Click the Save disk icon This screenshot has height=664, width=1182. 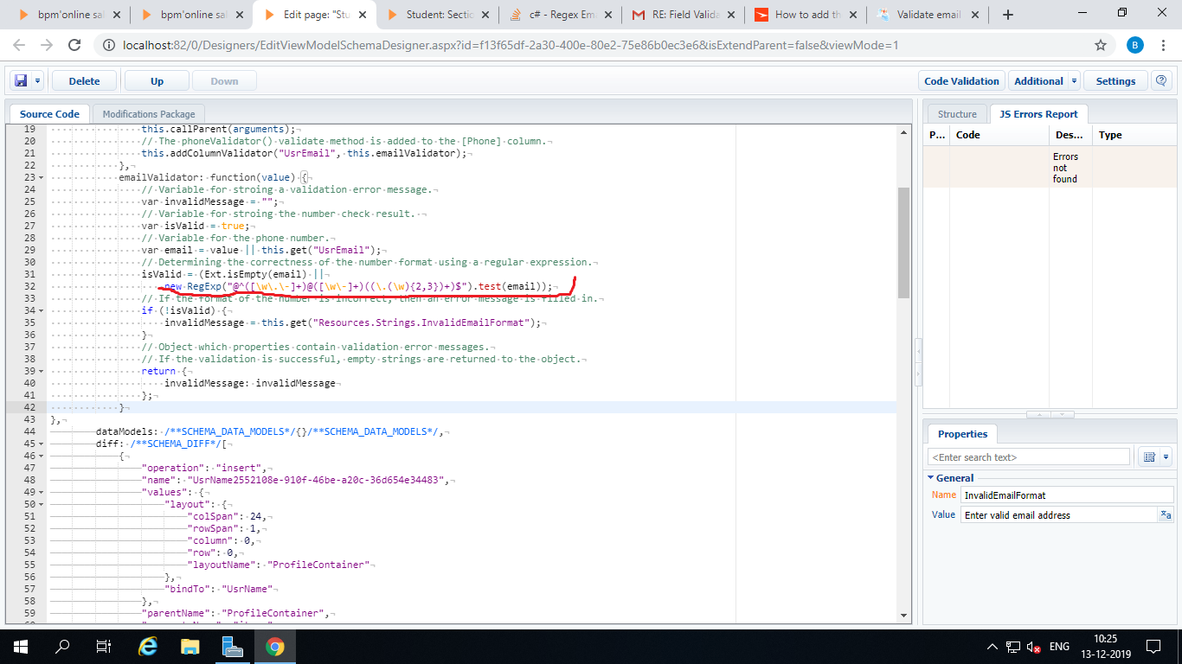[22, 80]
